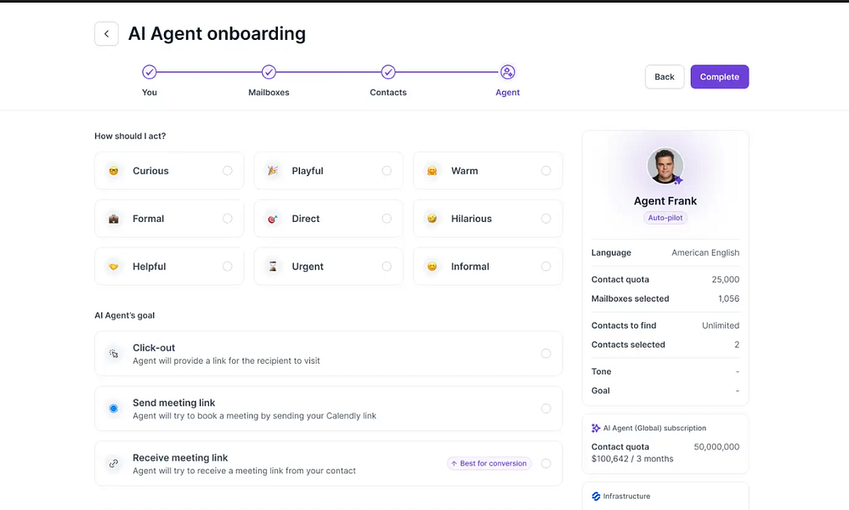Click the Complete button
Viewport: 849px width, 510px height.
(x=720, y=76)
